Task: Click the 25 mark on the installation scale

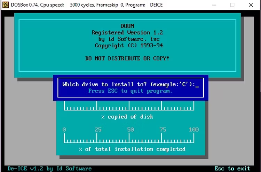Action: coord(98,130)
